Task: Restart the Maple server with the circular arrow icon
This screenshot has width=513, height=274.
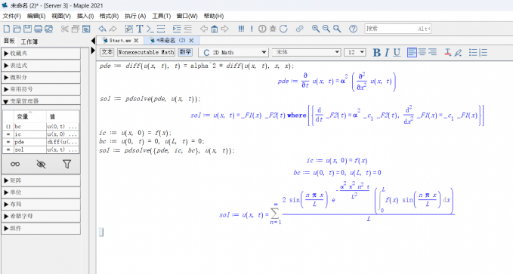Action: 283,29
